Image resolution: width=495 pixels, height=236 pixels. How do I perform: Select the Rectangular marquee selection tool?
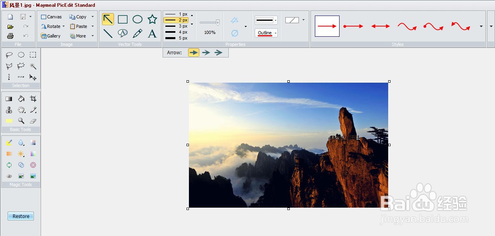(33, 55)
